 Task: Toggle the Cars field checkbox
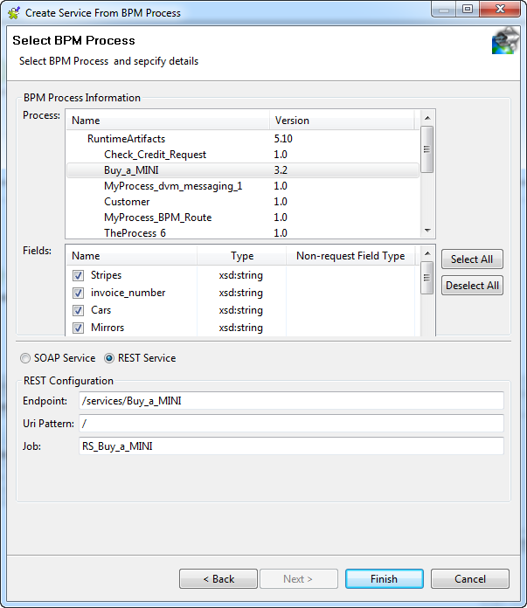click(x=78, y=311)
